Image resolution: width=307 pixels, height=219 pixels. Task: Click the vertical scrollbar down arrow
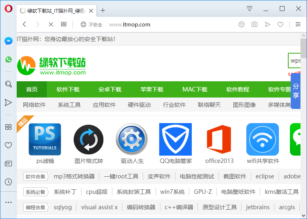pos(303,216)
